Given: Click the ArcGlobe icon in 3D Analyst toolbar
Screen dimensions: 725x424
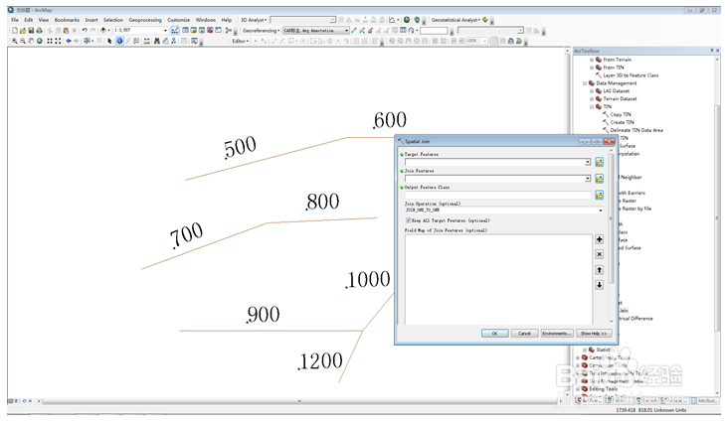Looking at the screenshot, I should tap(417, 20).
